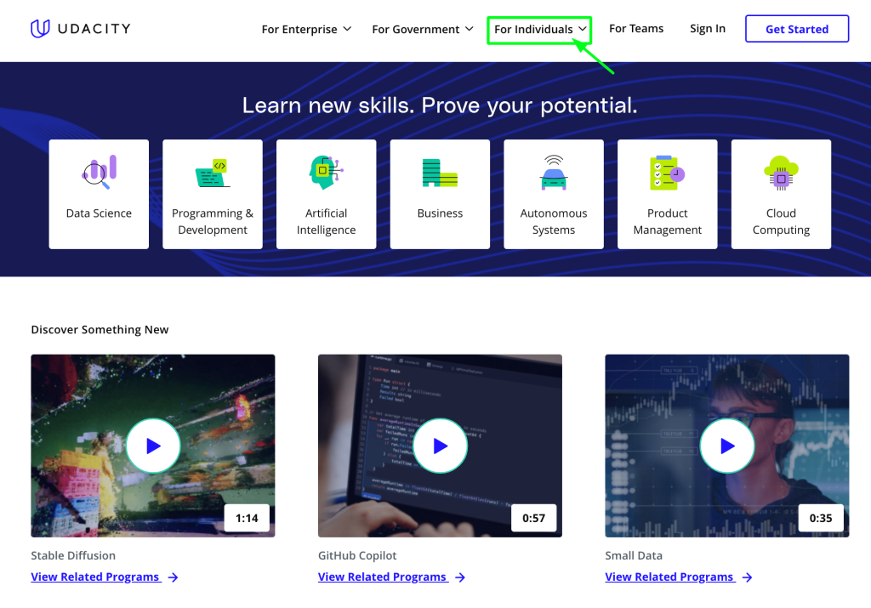This screenshot has width=871, height=608.
Task: View Related Programs for Small Data
Action: tap(670, 577)
